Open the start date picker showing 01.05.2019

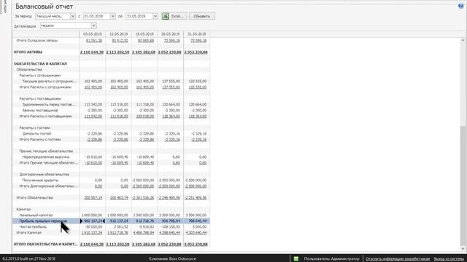tap(113, 16)
